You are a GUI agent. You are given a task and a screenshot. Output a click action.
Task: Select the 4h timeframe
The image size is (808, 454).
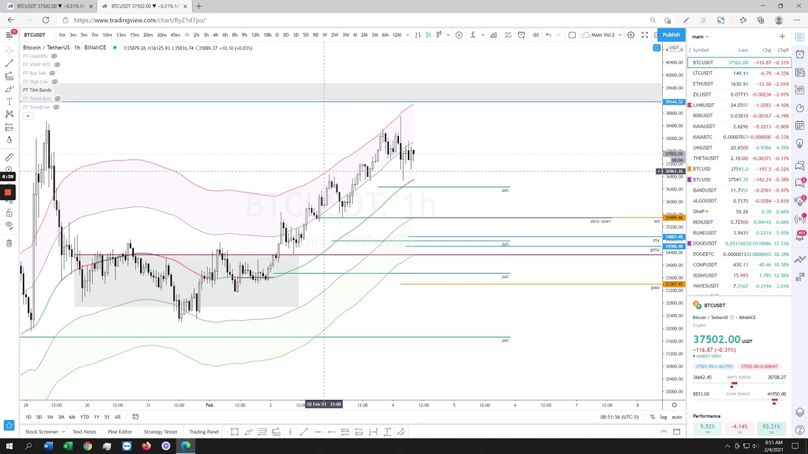click(x=215, y=35)
